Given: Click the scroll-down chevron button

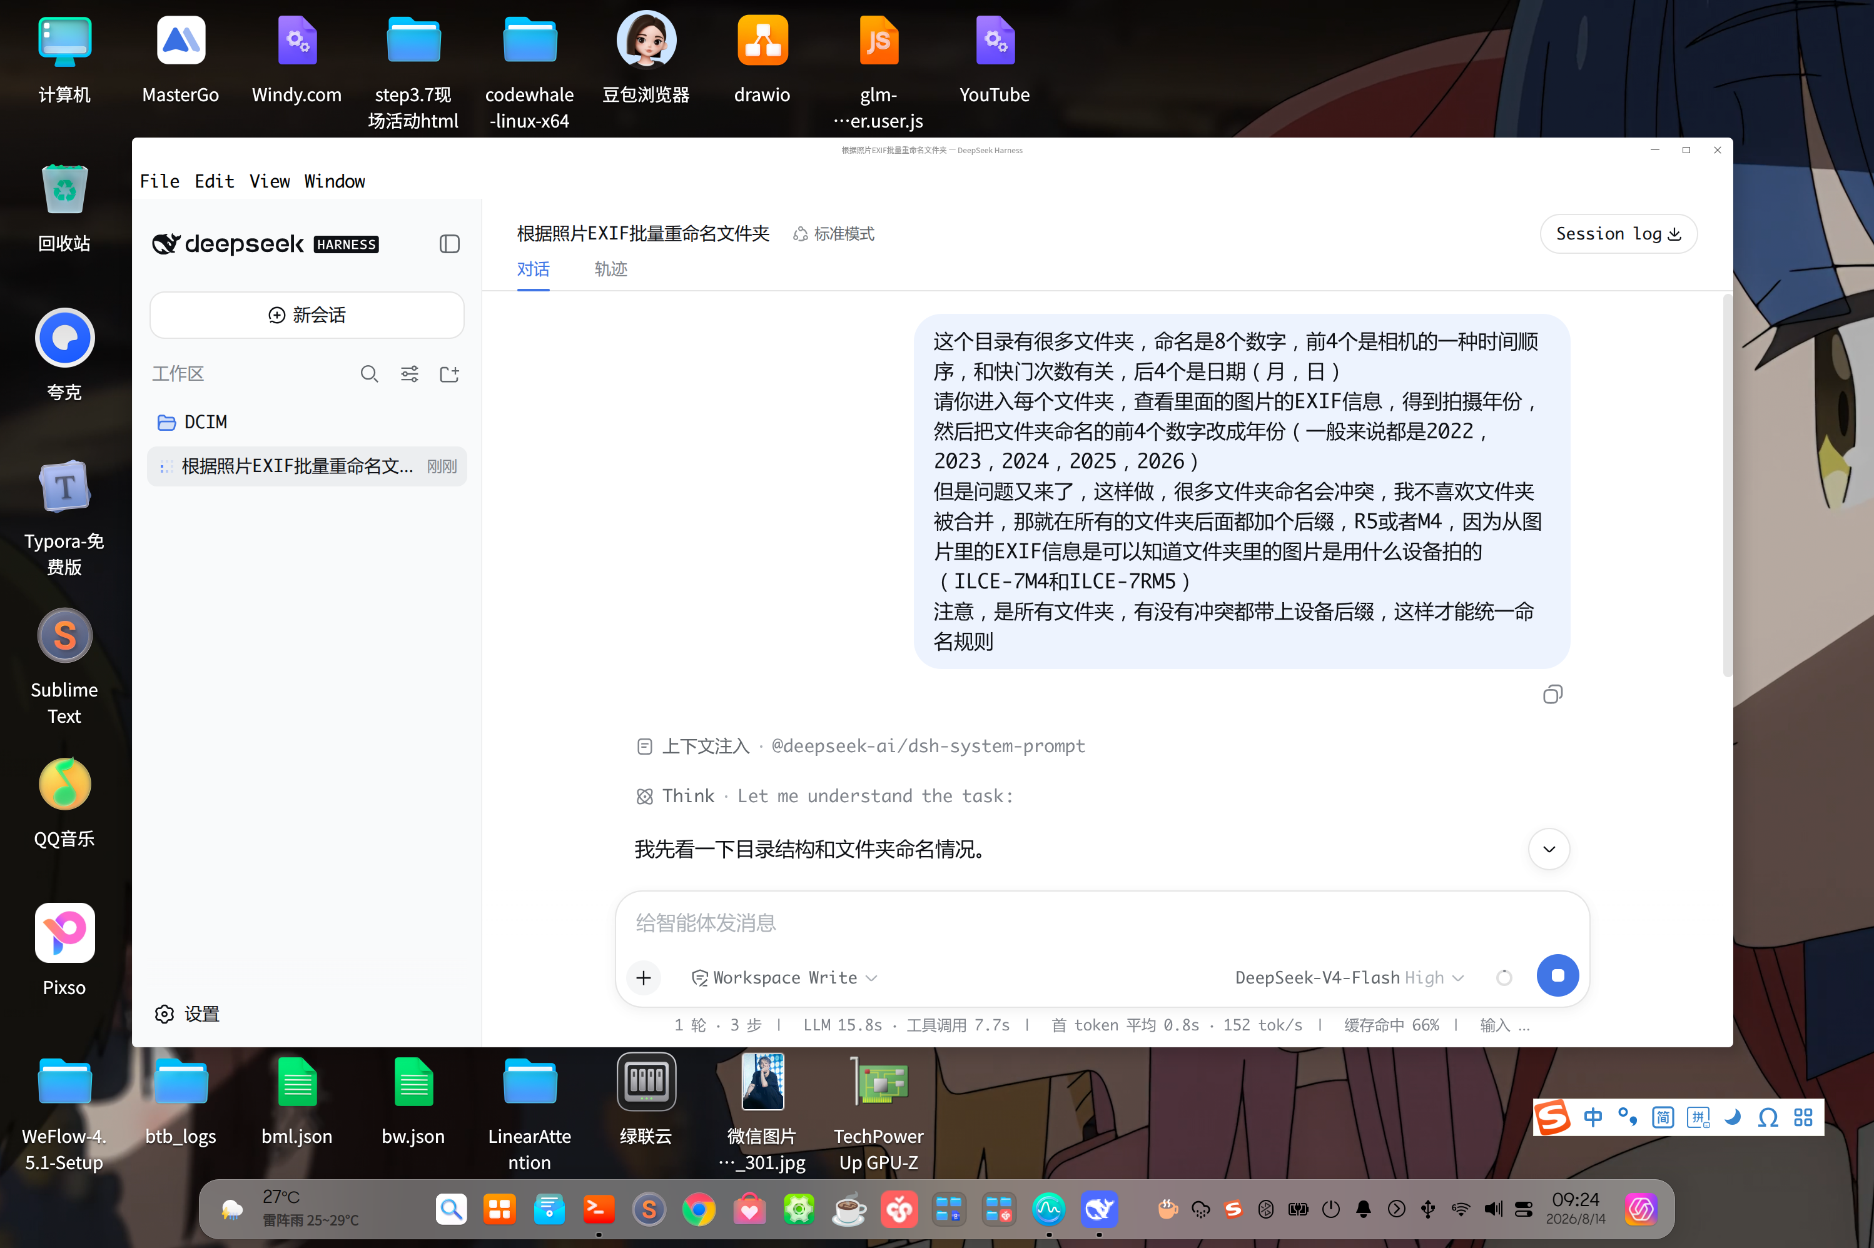Looking at the screenshot, I should pyautogui.click(x=1548, y=849).
